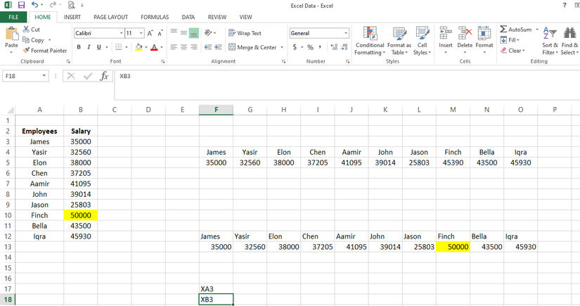
Task: Select the Format Painter tool
Action: click(45, 51)
